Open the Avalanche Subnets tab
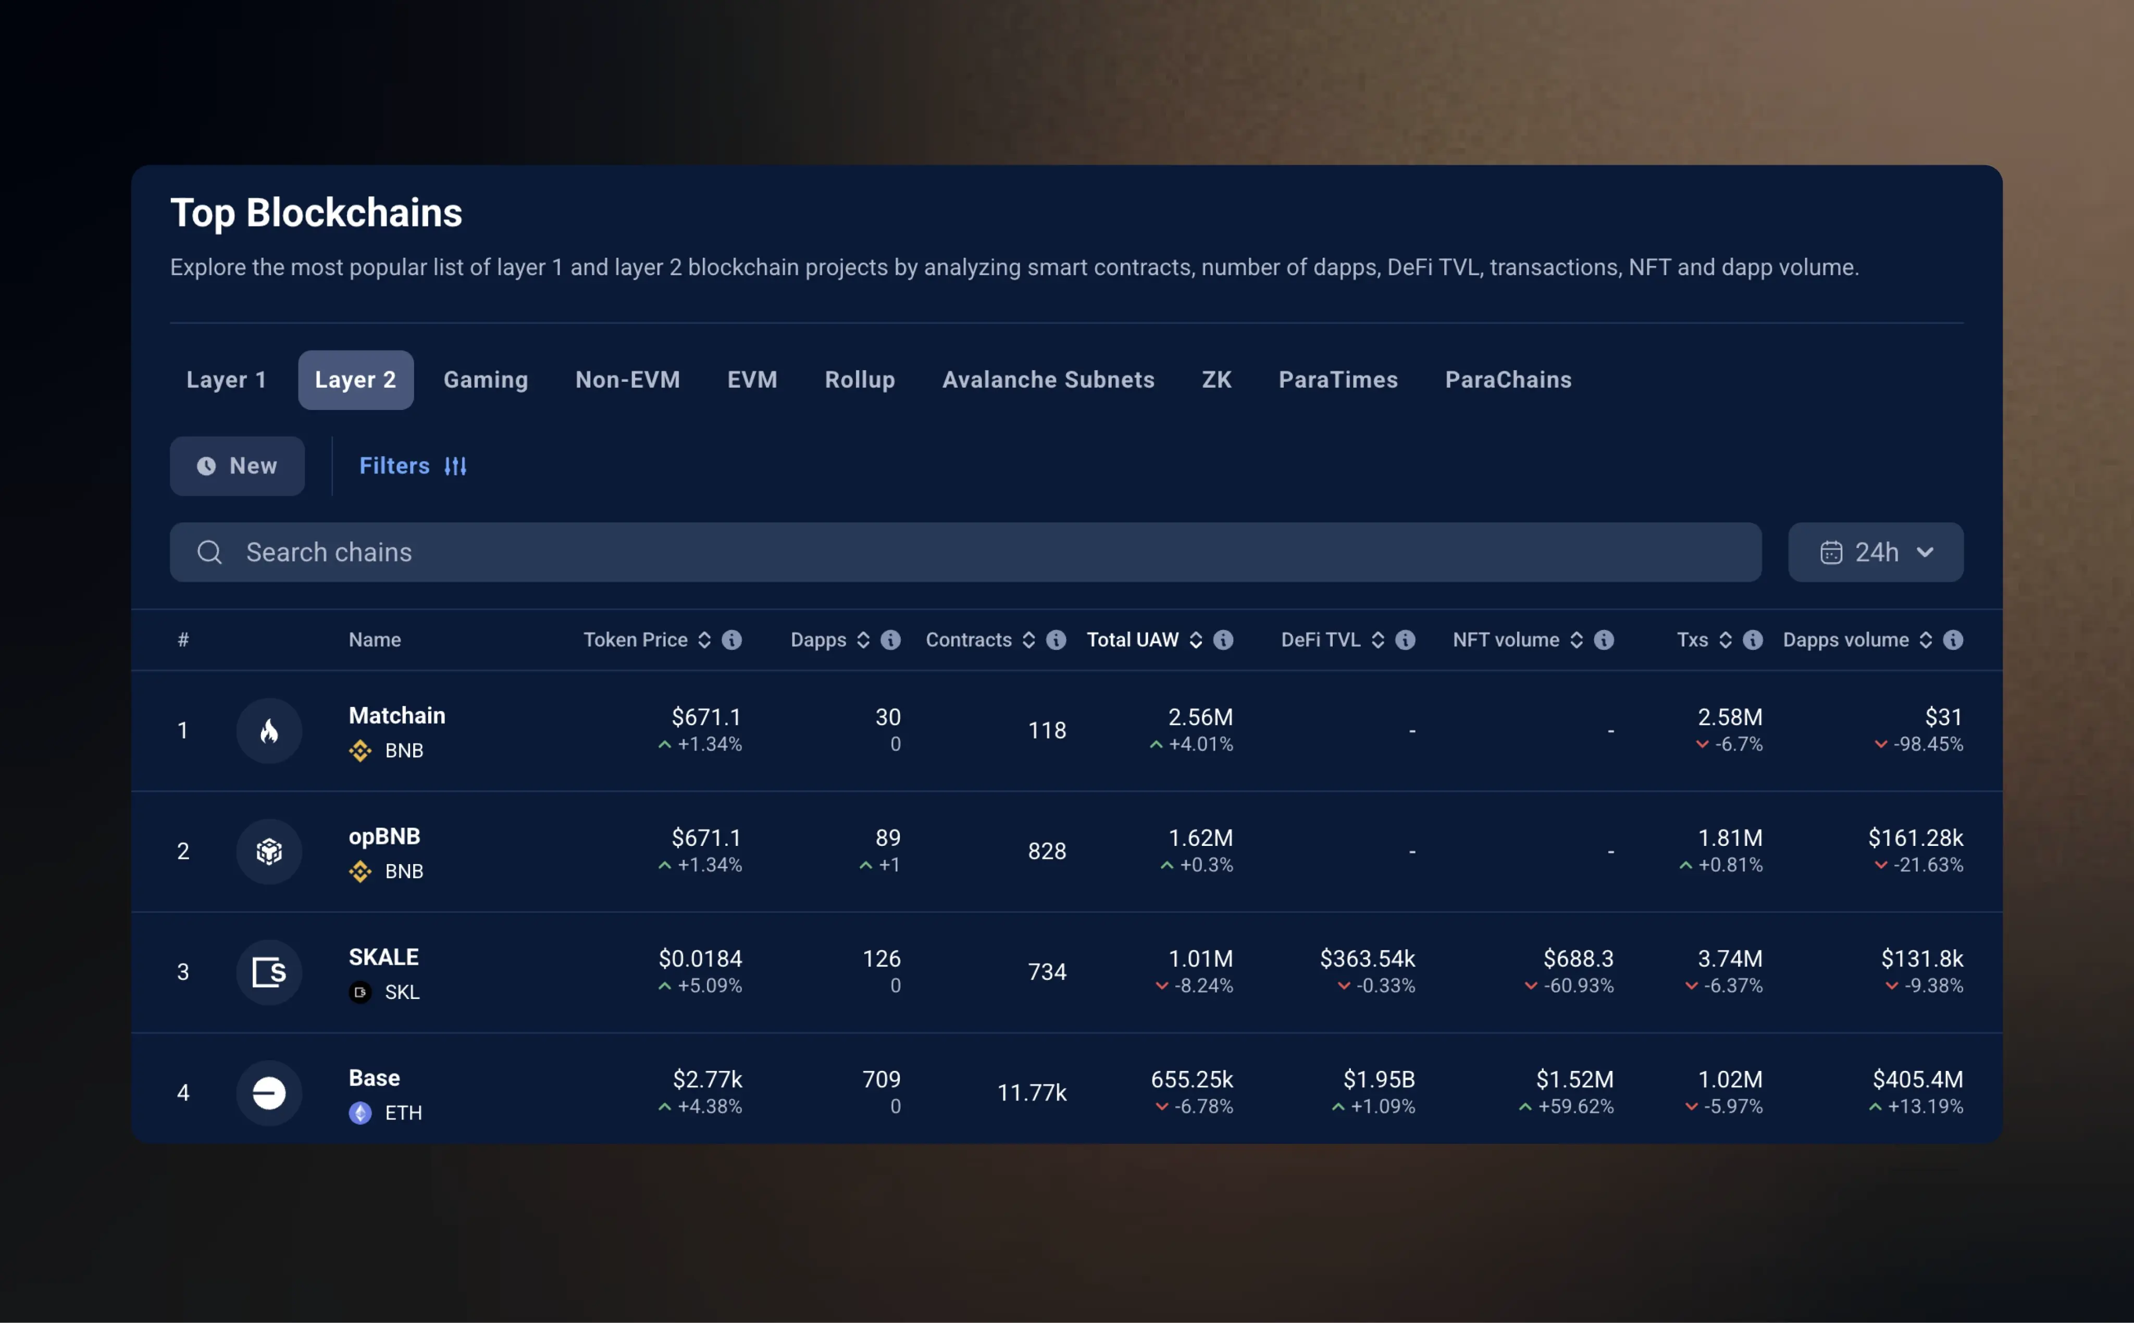Screen dimensions: 2134x1323 tap(1048, 380)
